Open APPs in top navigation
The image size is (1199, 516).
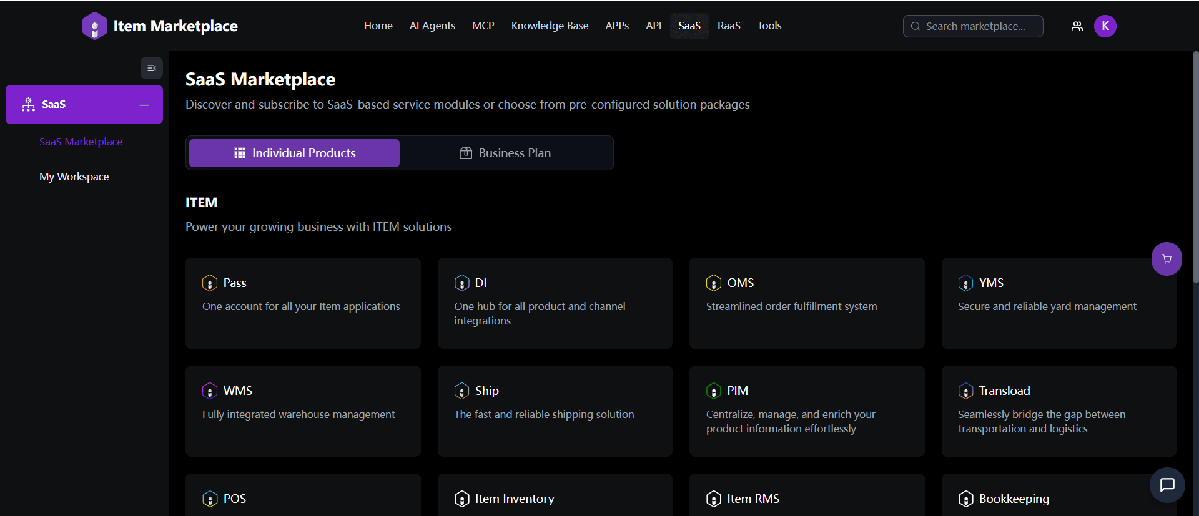[x=617, y=26]
